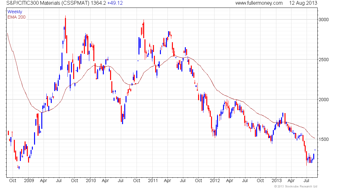347x189 pixels.
Task: Click the '2011' year label on time axis
Action: 153,180
